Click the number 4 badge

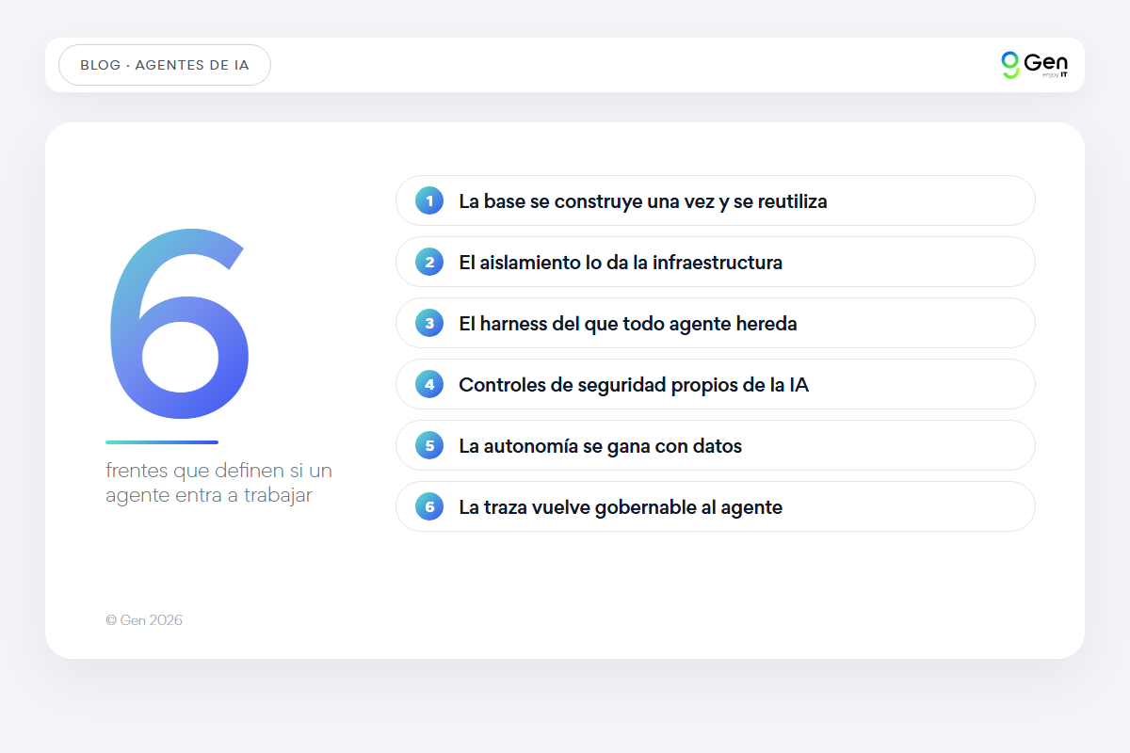coord(429,384)
